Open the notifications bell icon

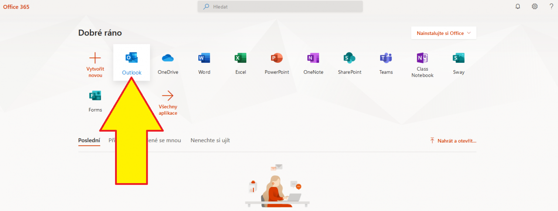pyautogui.click(x=517, y=7)
